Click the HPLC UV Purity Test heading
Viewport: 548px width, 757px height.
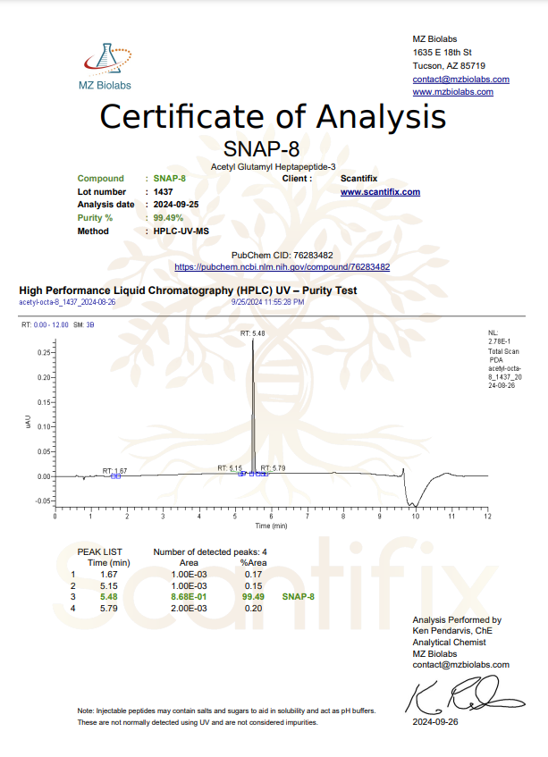[x=188, y=290]
